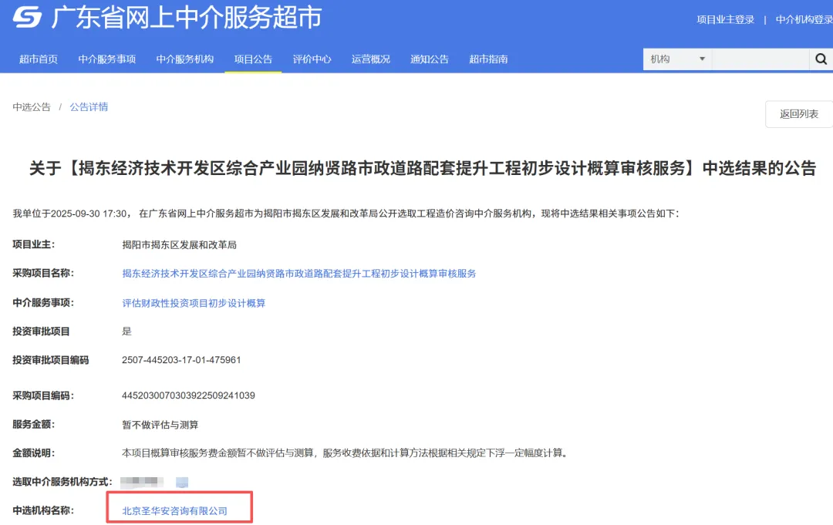
Task: Click the 中选公告 breadcrumb
Action: coord(31,107)
